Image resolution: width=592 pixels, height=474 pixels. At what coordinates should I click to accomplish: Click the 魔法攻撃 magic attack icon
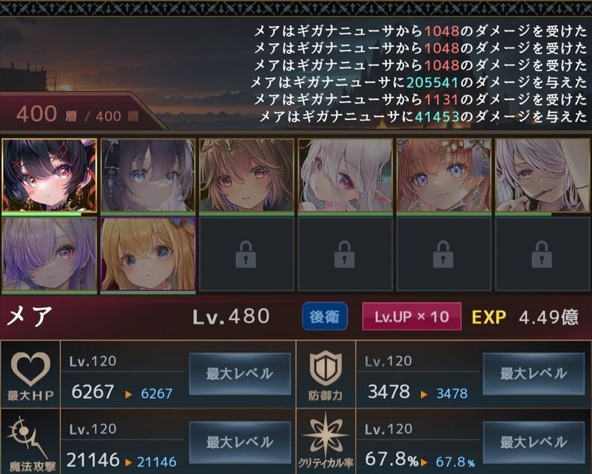pos(28,438)
